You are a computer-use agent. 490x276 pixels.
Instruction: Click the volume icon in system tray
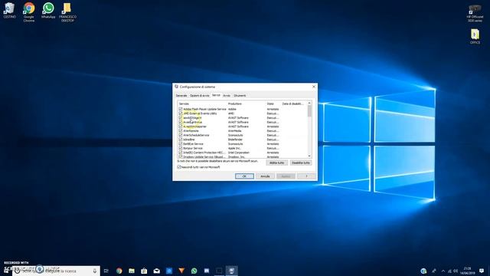(x=456, y=271)
